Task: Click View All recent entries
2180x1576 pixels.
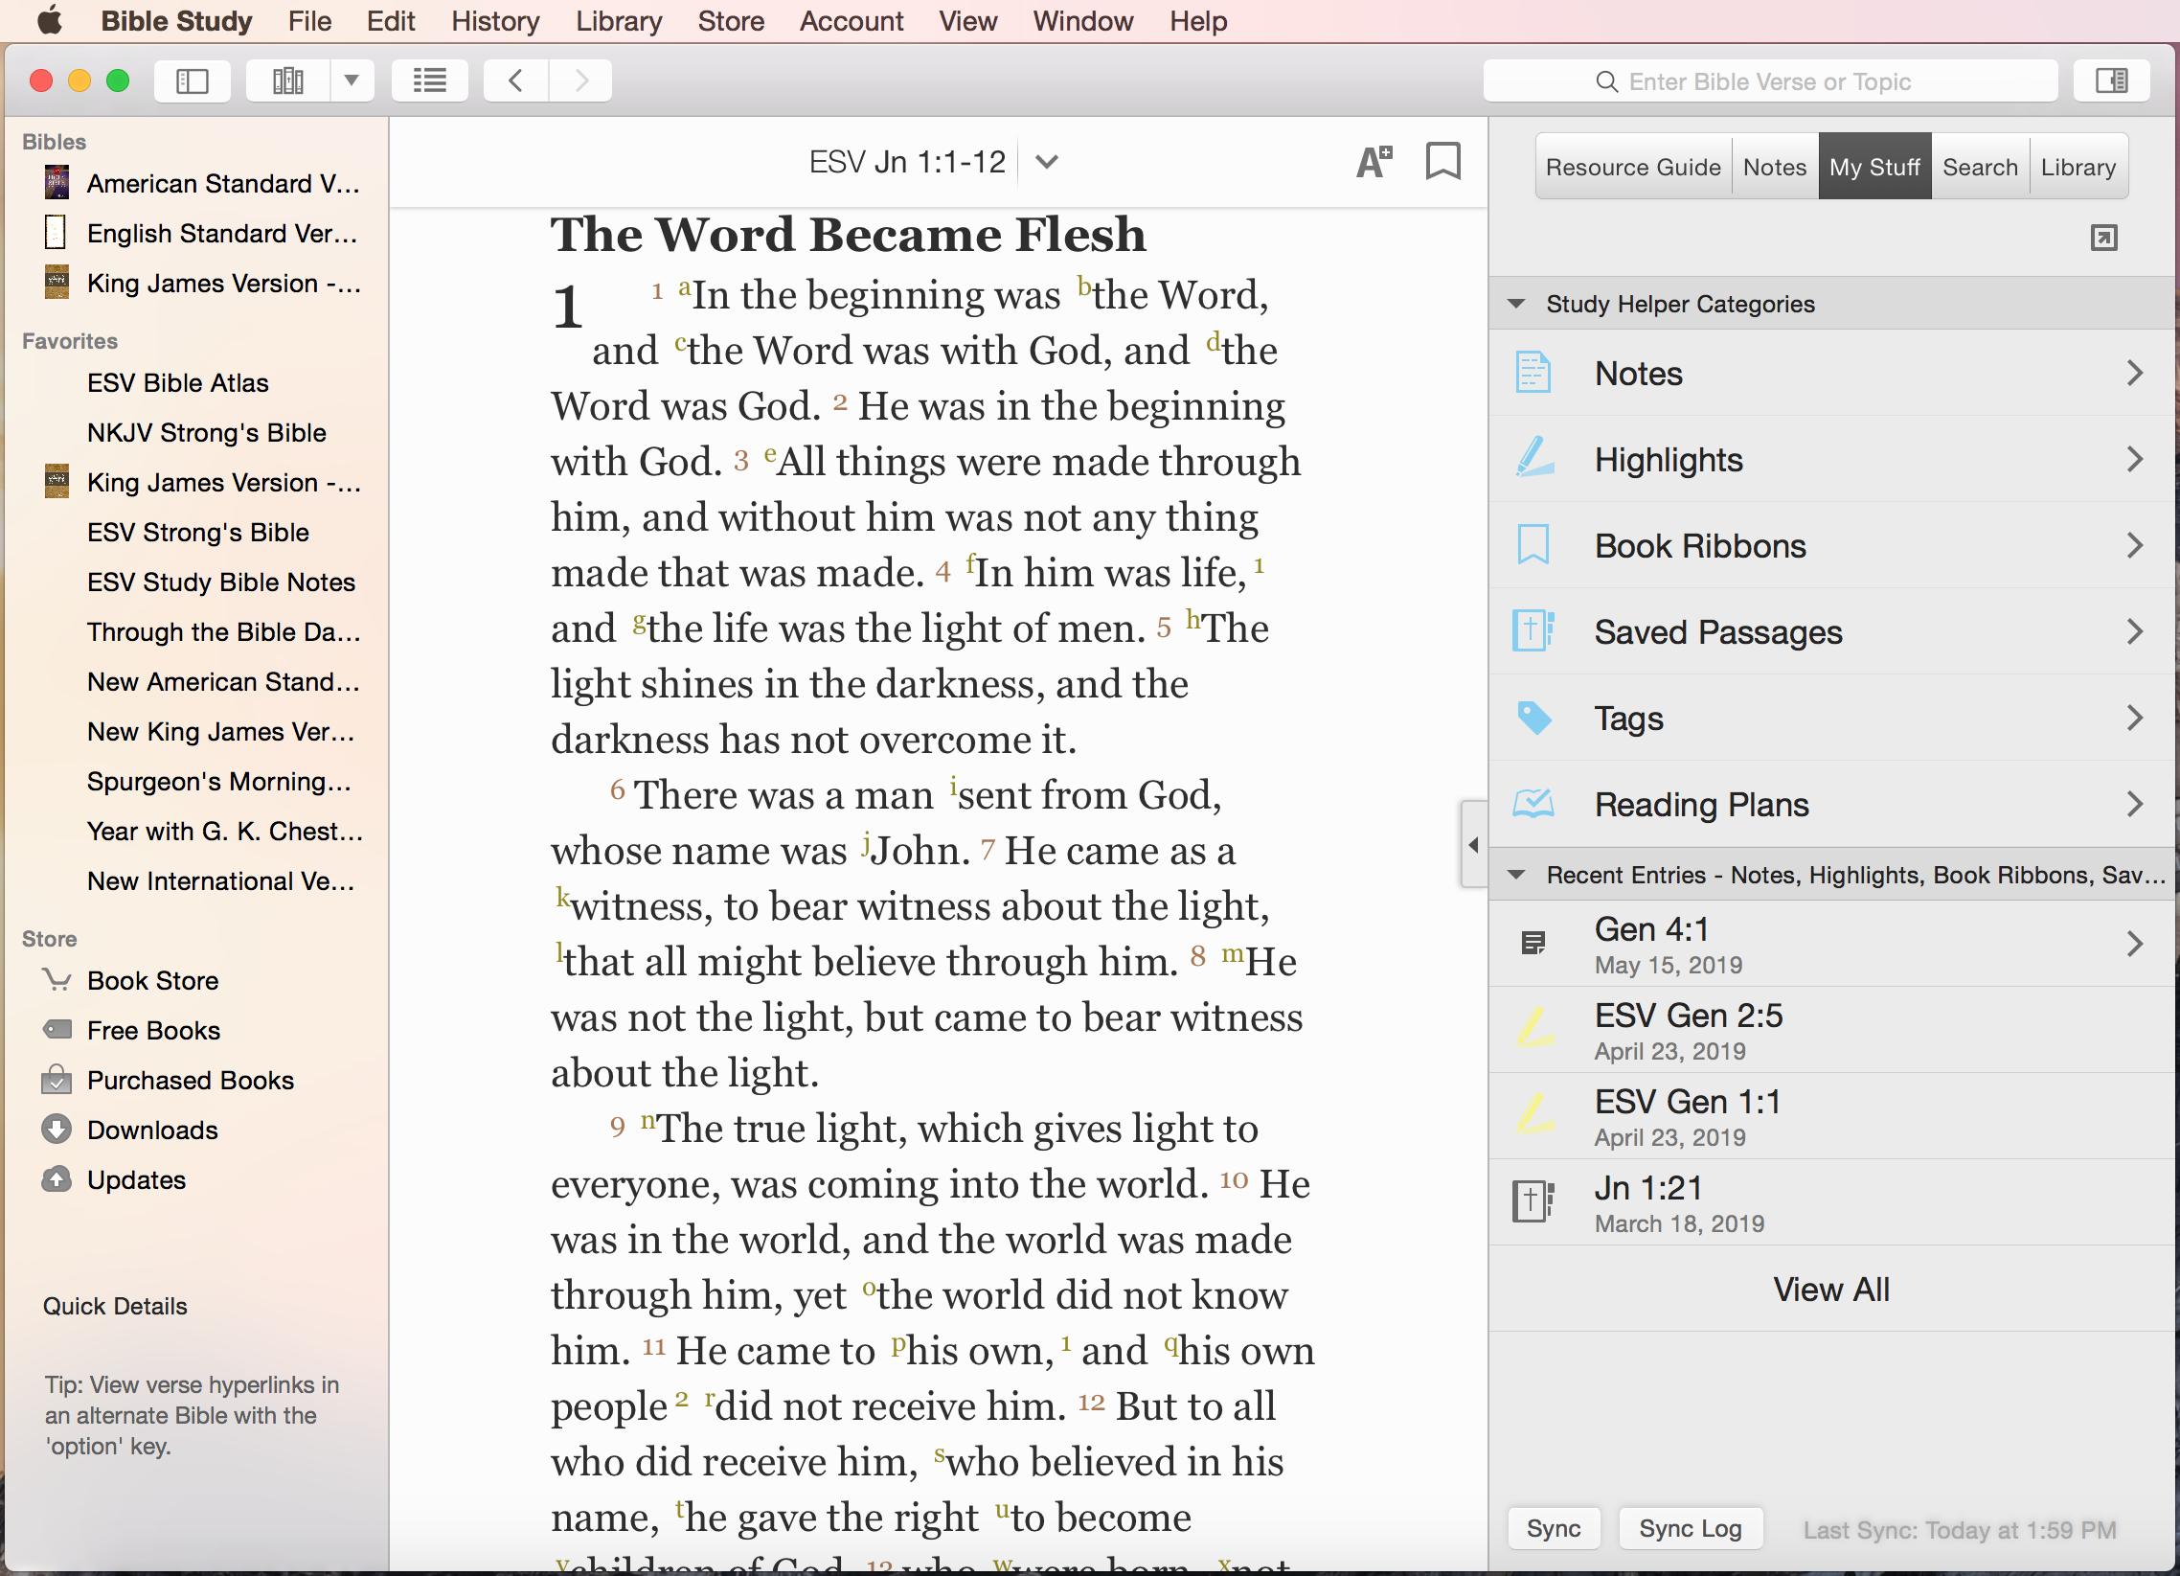Action: [1831, 1290]
